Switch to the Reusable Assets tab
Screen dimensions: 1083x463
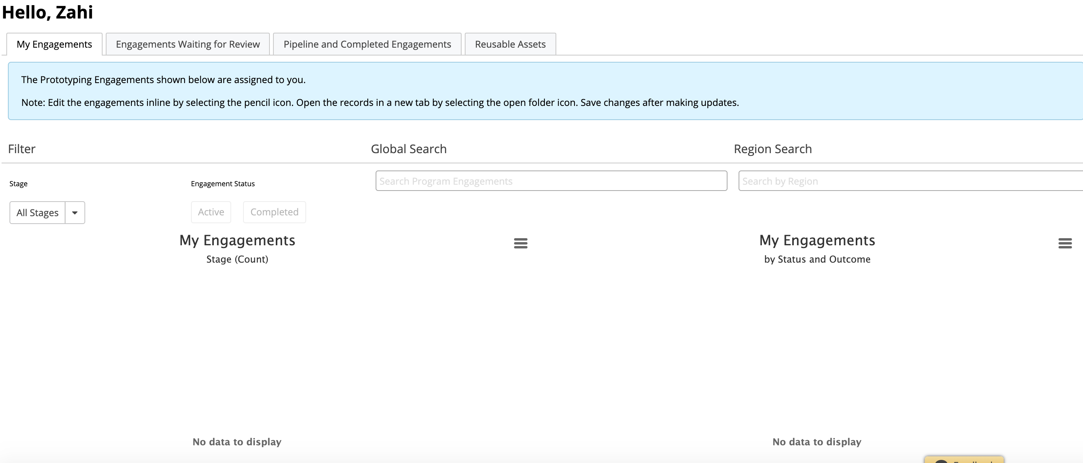tap(511, 44)
